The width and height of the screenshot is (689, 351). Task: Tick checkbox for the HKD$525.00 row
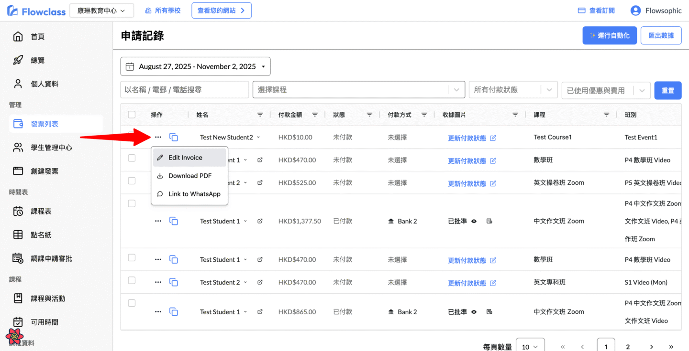[132, 181]
